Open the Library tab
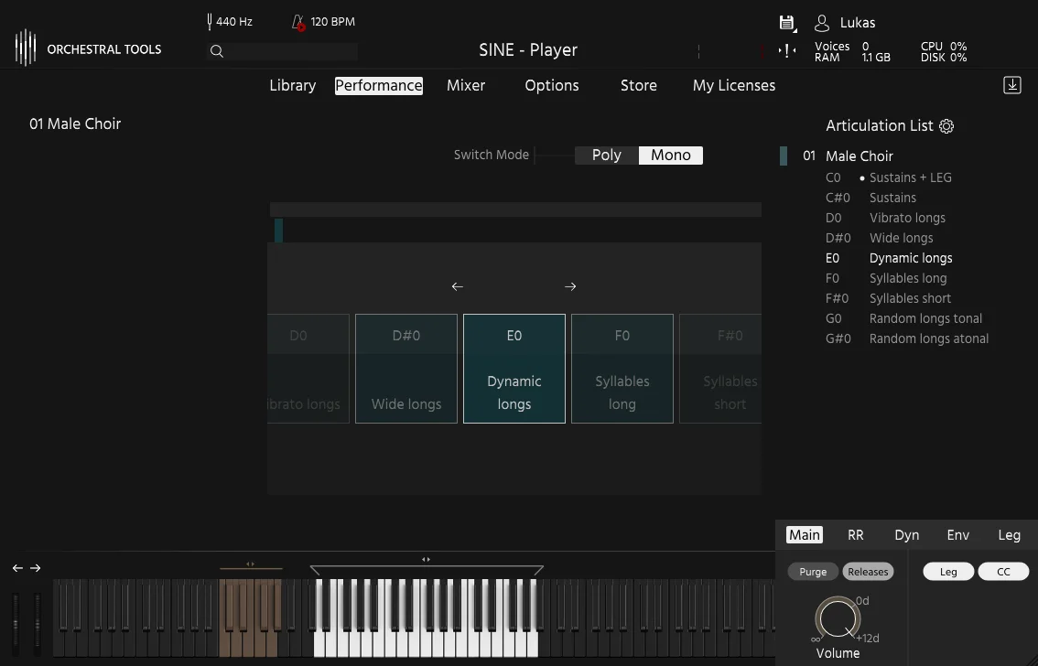Viewport: 1038px width, 666px height. (x=293, y=86)
